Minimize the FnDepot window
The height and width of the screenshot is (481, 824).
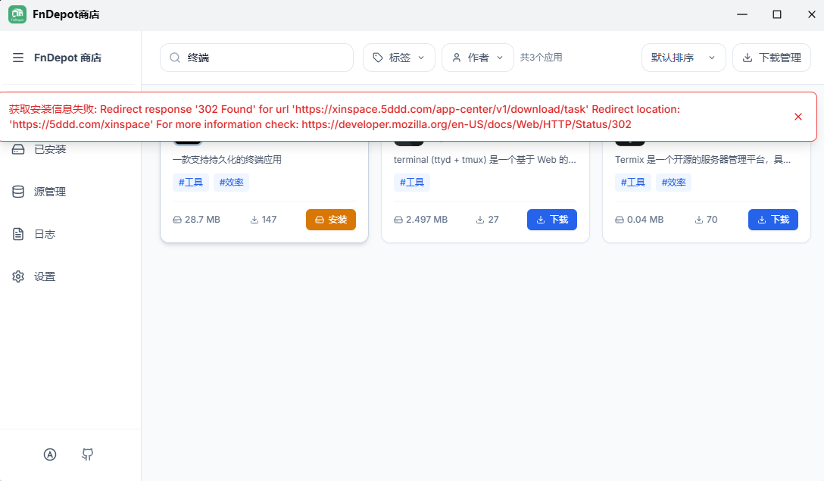pos(742,14)
